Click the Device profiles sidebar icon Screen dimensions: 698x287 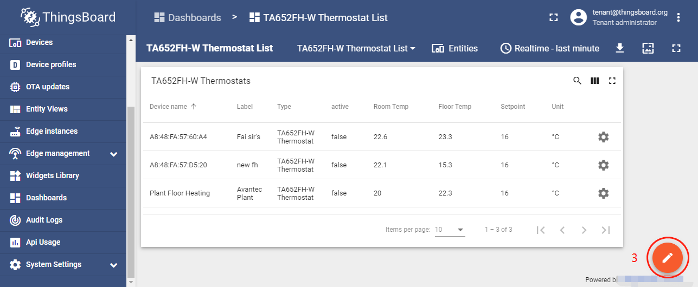point(15,64)
